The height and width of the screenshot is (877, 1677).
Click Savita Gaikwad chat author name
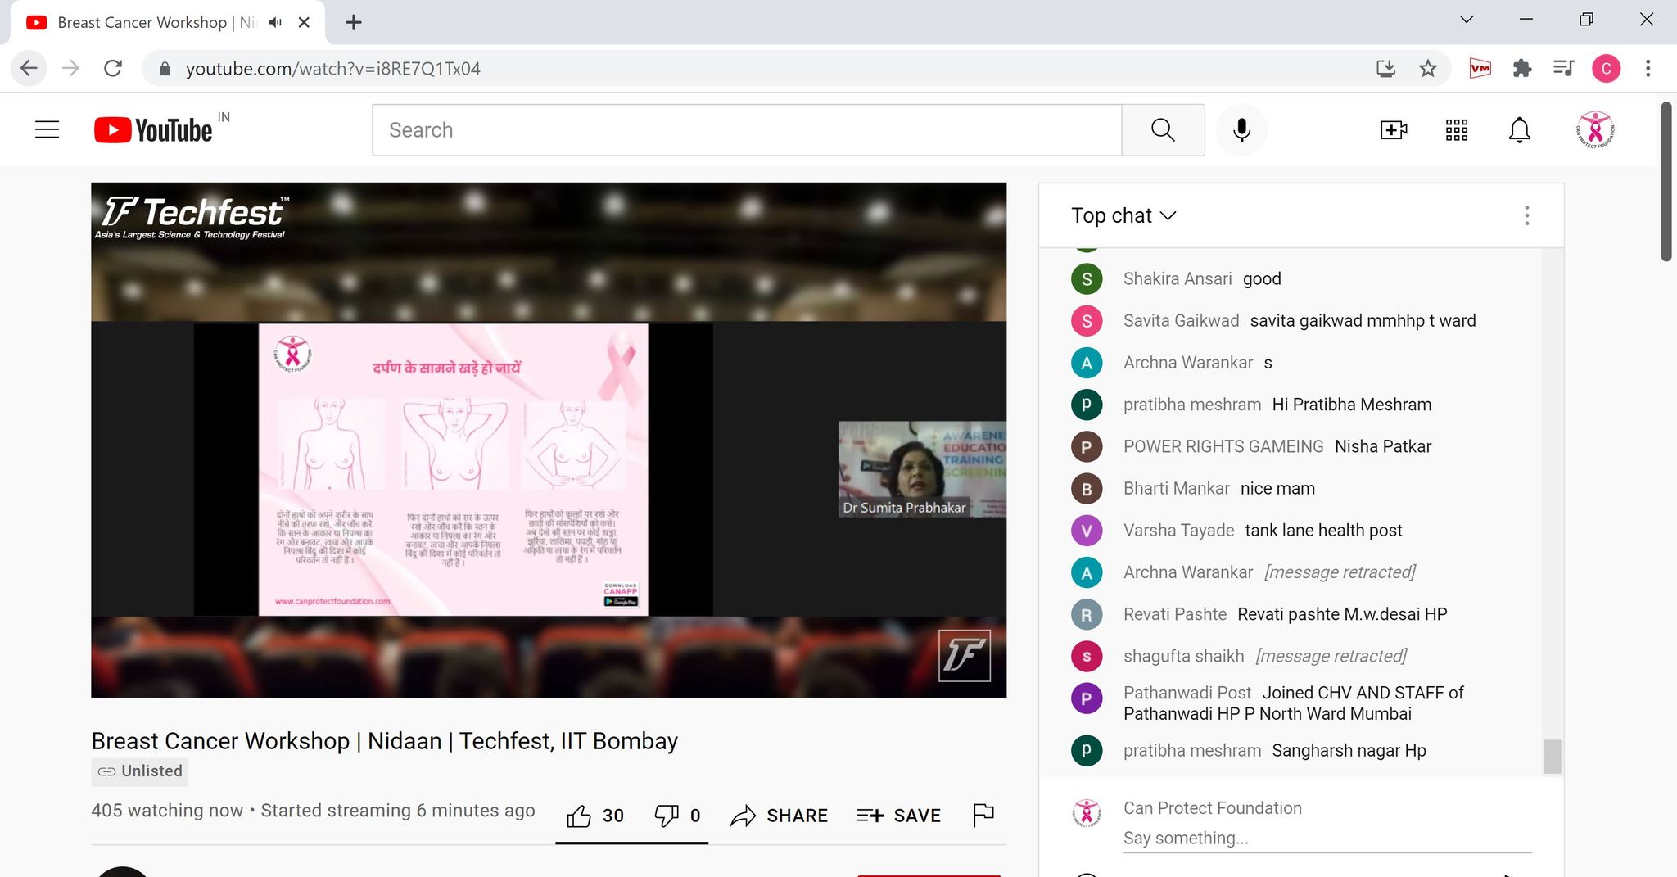coord(1181,320)
